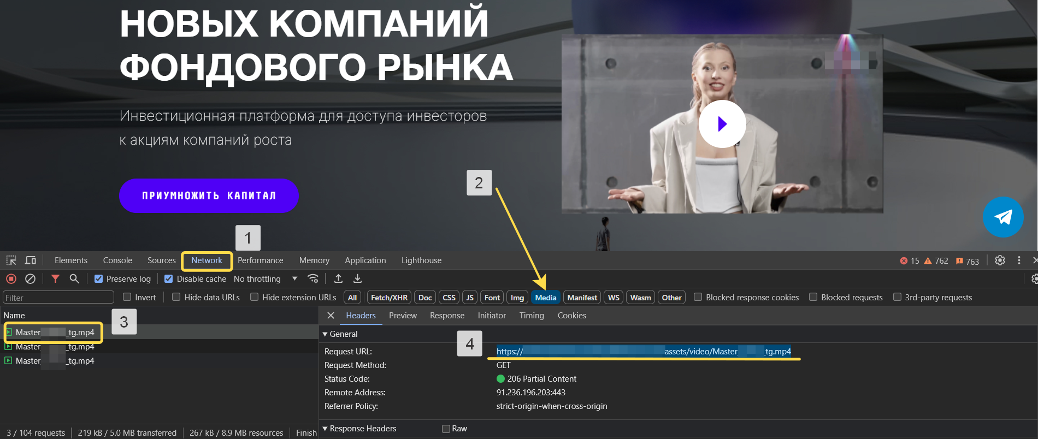Viewport: 1038px width, 439px height.
Task: Open the Memory tab
Action: point(314,260)
